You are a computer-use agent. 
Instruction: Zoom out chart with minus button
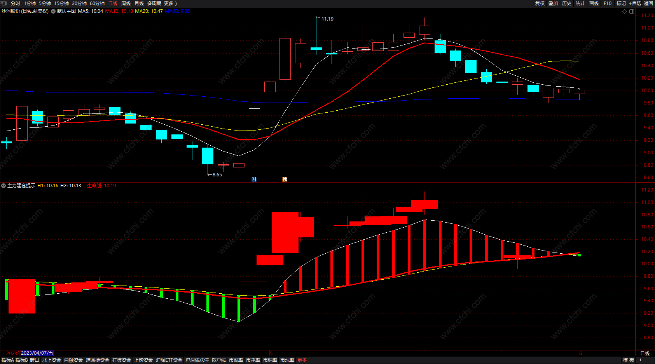[x=650, y=360]
